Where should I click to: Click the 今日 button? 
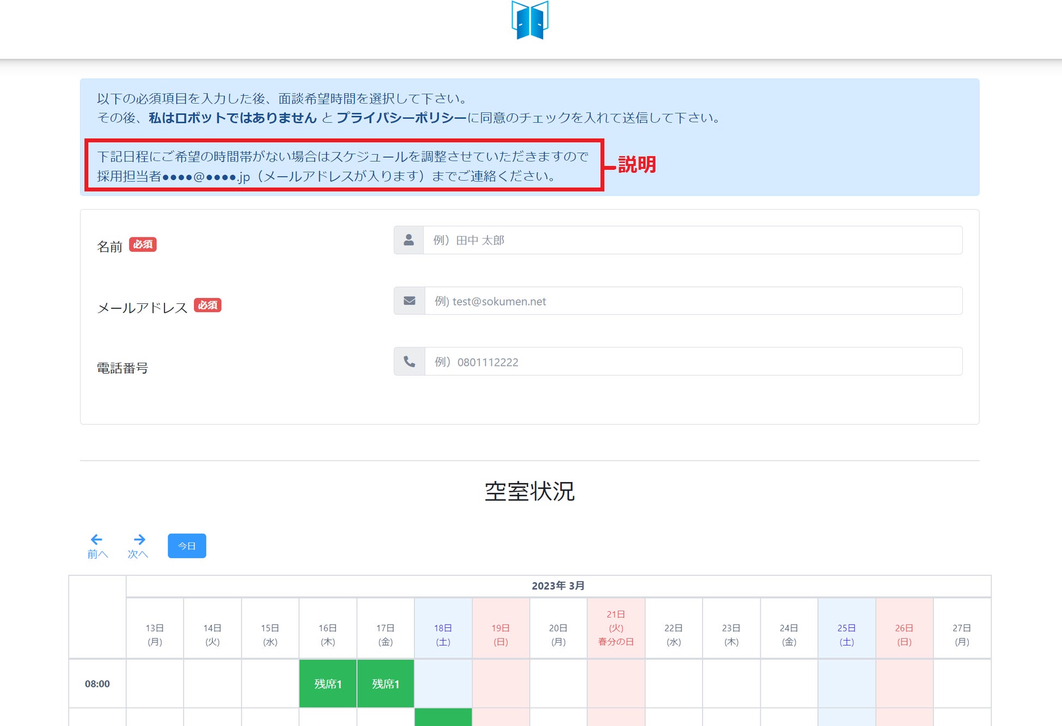tap(187, 546)
